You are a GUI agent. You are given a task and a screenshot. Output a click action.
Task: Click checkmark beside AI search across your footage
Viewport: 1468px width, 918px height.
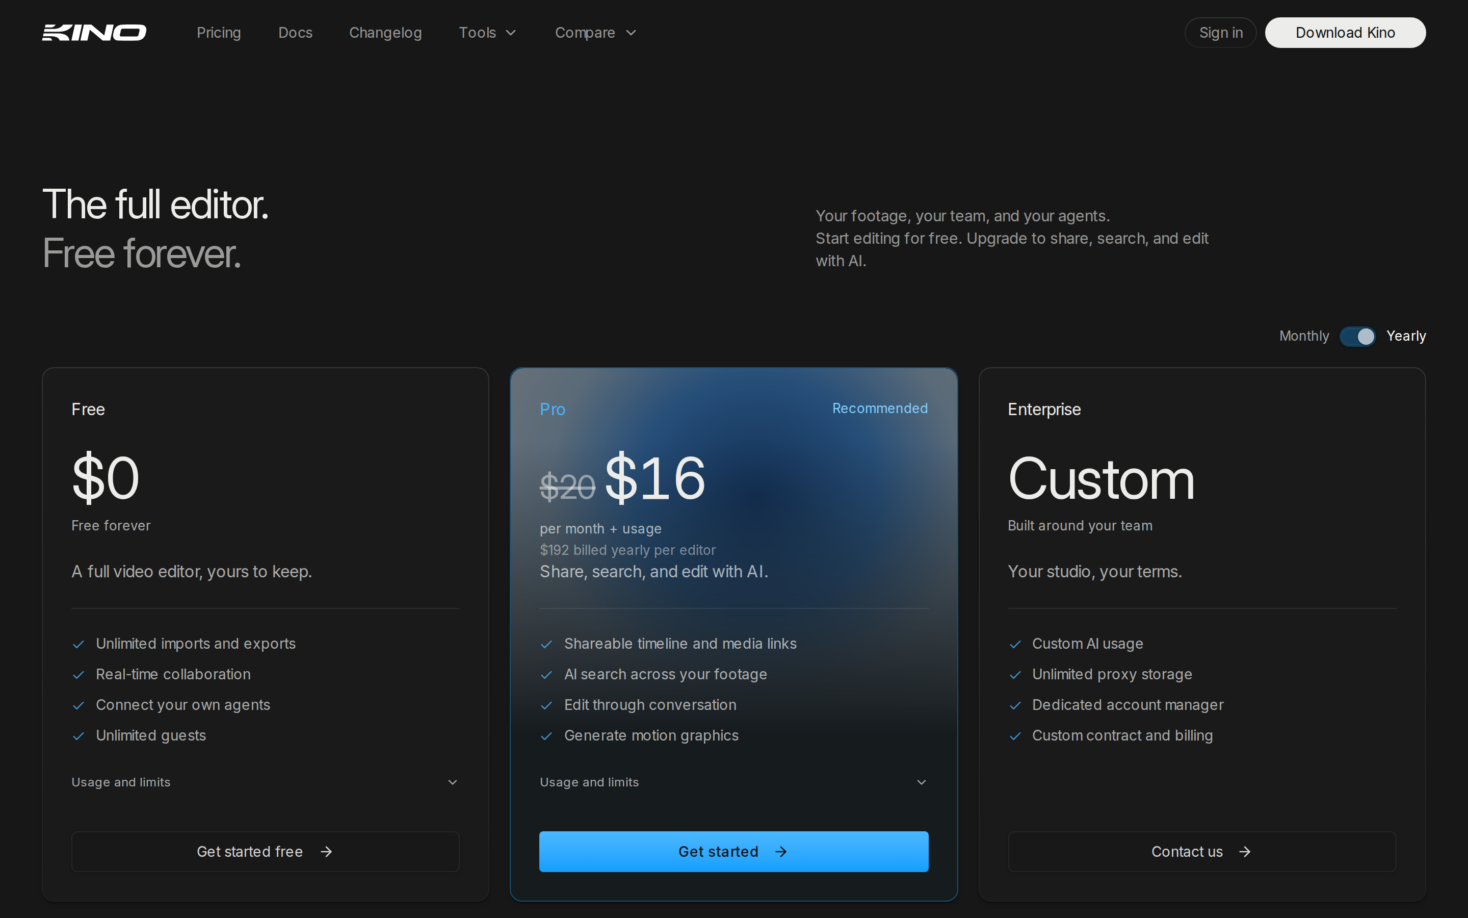(x=546, y=675)
